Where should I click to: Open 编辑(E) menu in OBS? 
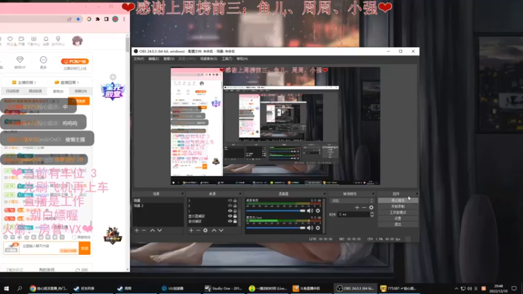tap(154, 59)
